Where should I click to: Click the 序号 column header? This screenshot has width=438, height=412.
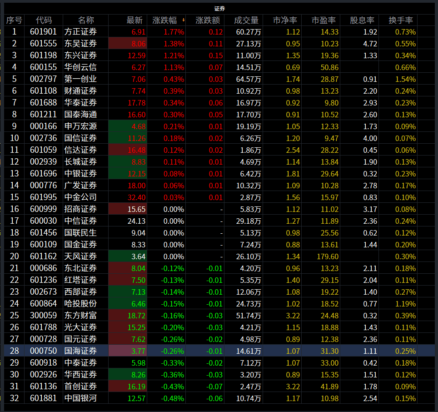click(x=14, y=20)
